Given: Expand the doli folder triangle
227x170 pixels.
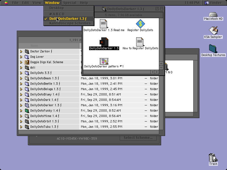Looking at the screenshot, I should click(21, 67).
